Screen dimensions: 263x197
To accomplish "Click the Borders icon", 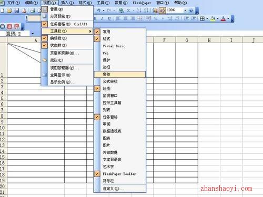I will [202, 18].
